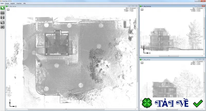This screenshot has height=111, width=206.
Task: Open the Module menu
Action: 7,3
